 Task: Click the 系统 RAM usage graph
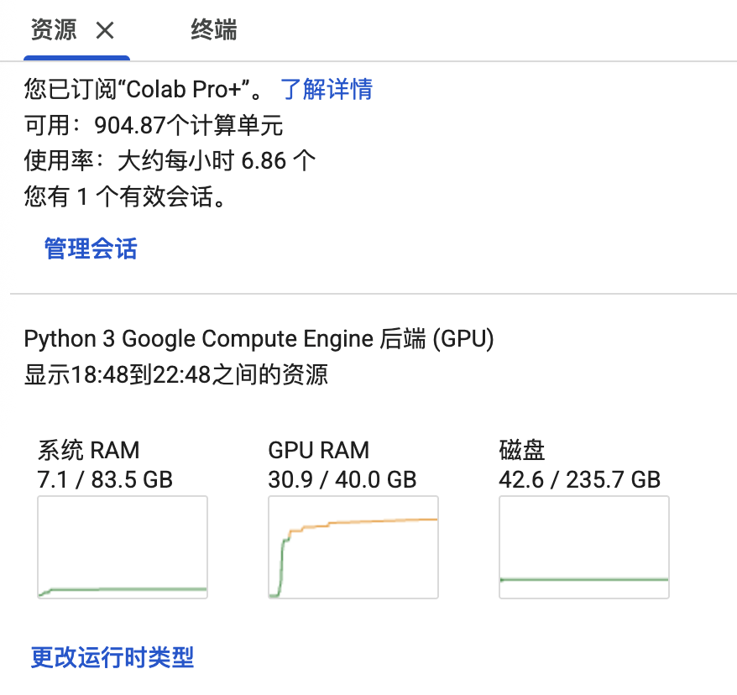coord(123,547)
